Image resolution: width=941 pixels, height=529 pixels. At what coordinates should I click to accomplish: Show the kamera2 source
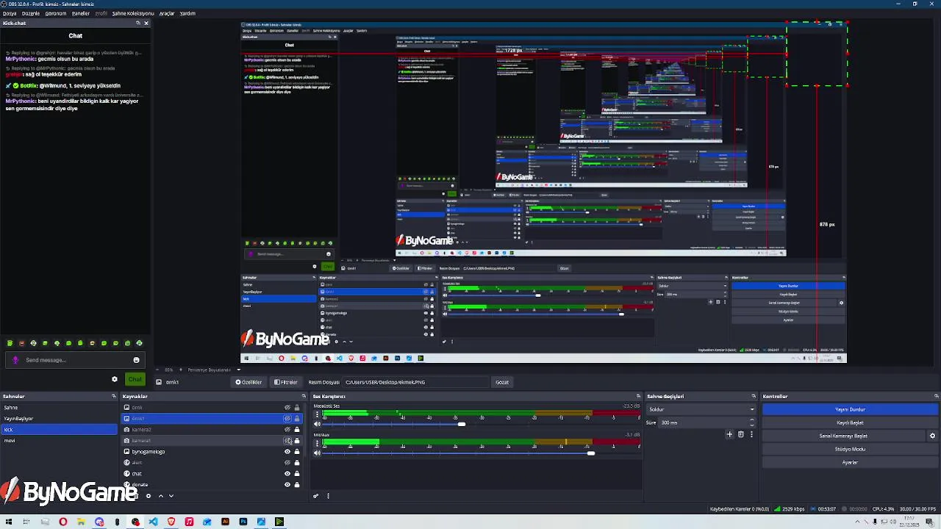(x=287, y=430)
